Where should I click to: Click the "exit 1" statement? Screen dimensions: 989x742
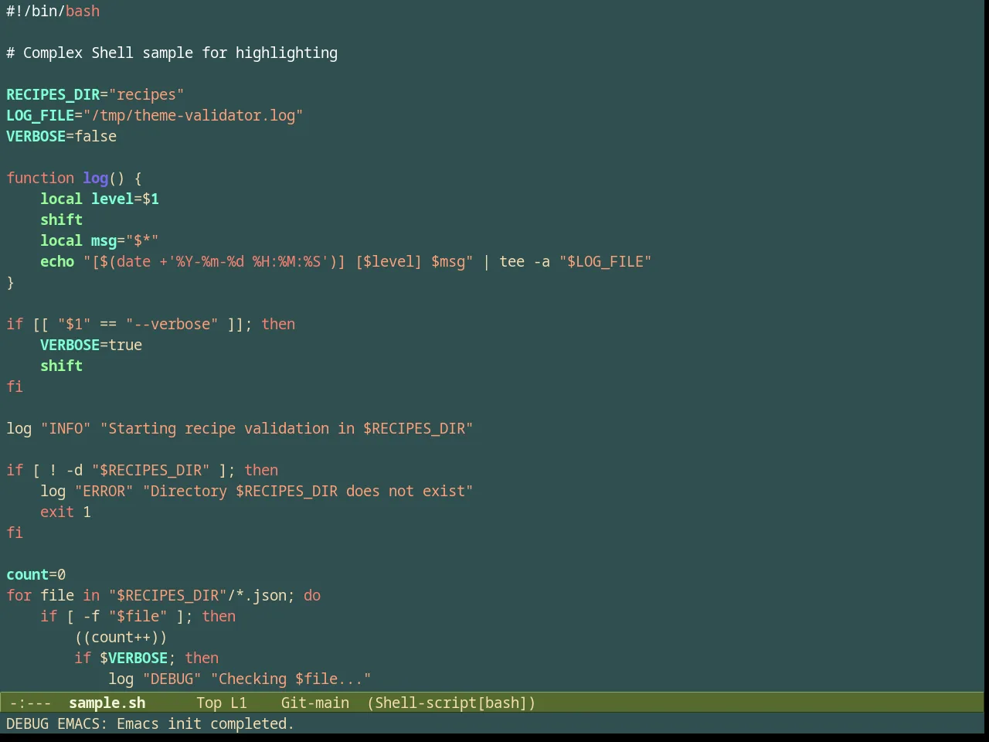[66, 512]
